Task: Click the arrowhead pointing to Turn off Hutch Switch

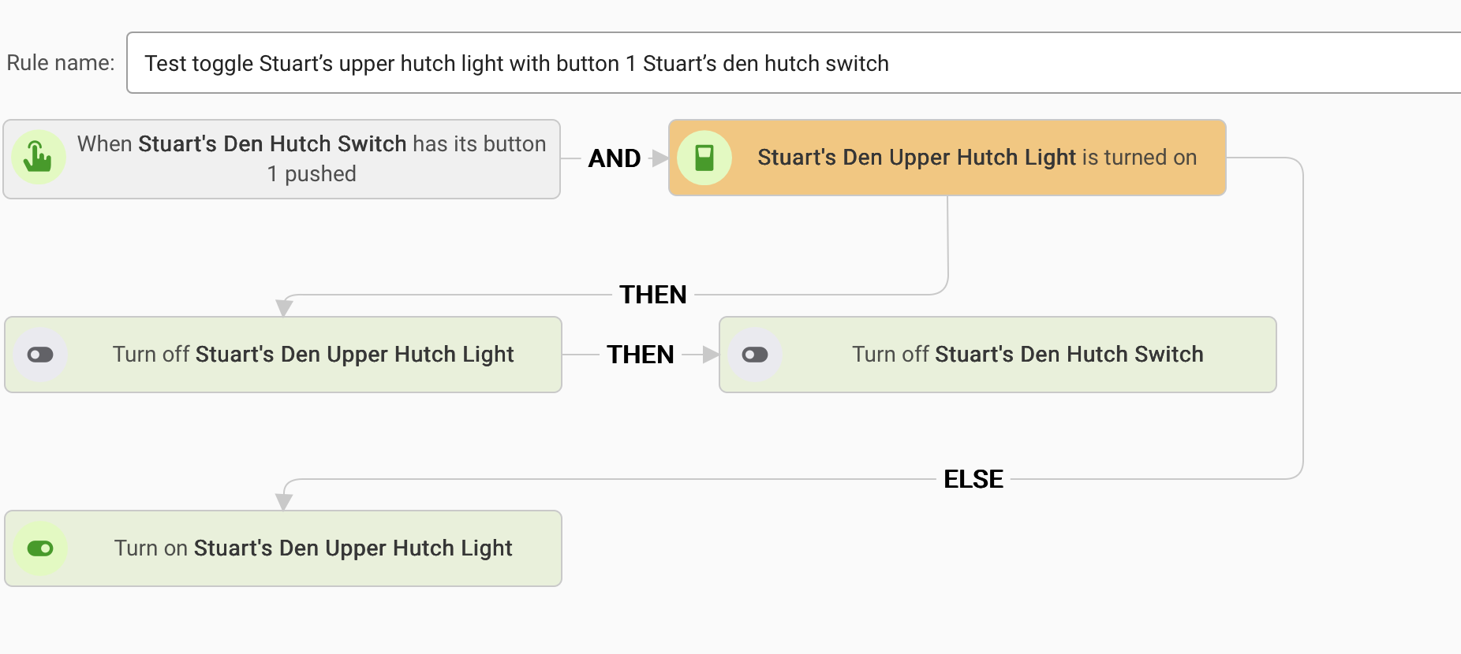Action: click(x=710, y=355)
